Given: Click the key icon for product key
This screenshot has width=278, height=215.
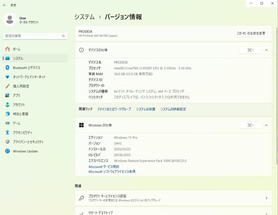Looking at the screenshot, I should coord(81,198).
